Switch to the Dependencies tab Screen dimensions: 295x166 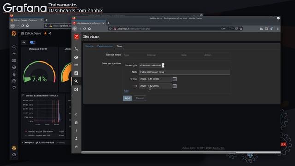pyautogui.click(x=105, y=46)
